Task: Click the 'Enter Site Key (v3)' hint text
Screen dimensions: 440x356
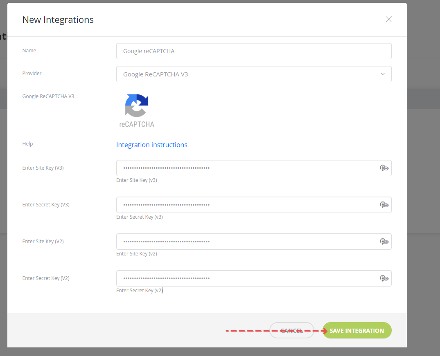Action: coord(137,180)
